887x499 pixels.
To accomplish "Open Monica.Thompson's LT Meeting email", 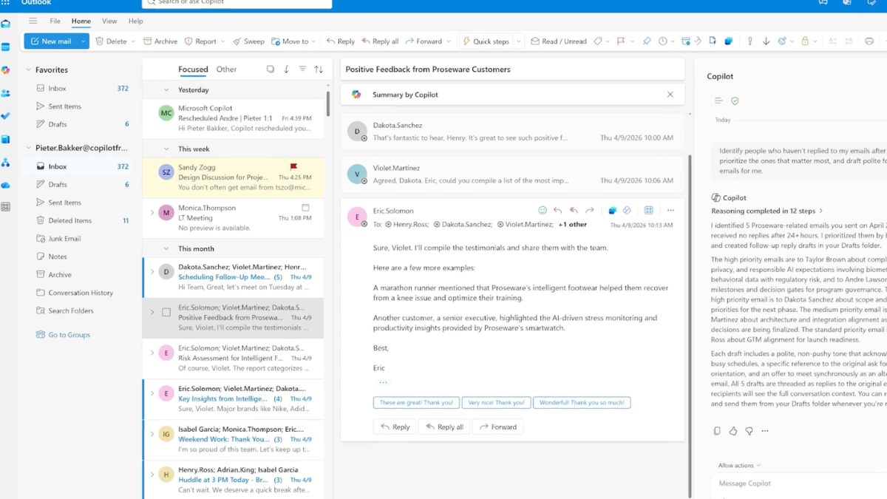I will click(234, 218).
